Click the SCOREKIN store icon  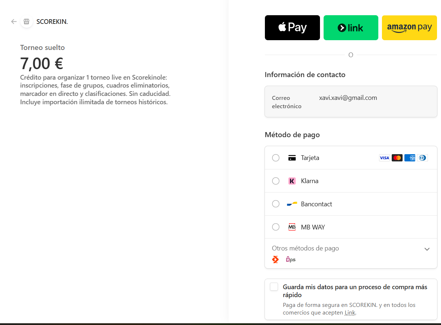(26, 22)
